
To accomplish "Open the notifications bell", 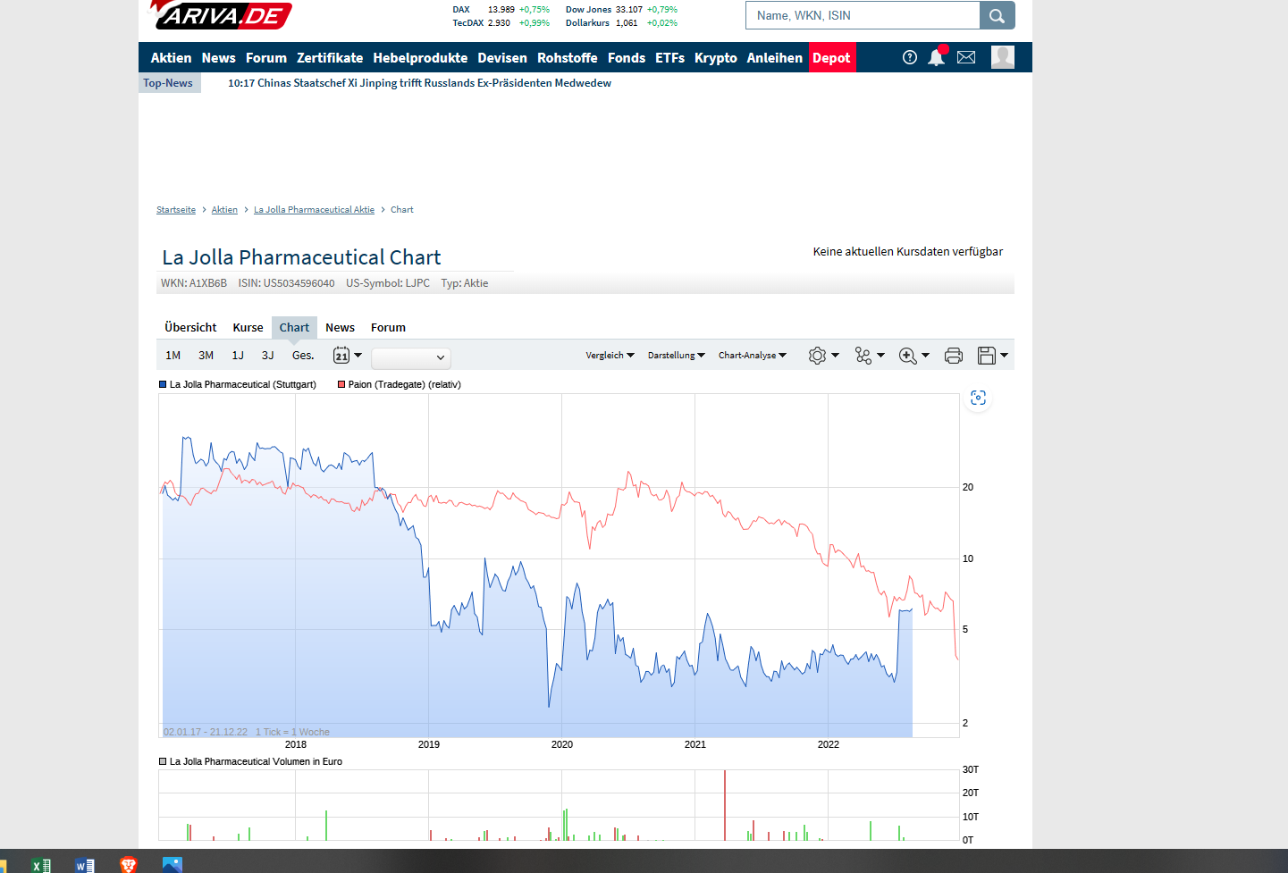I will (x=936, y=57).
